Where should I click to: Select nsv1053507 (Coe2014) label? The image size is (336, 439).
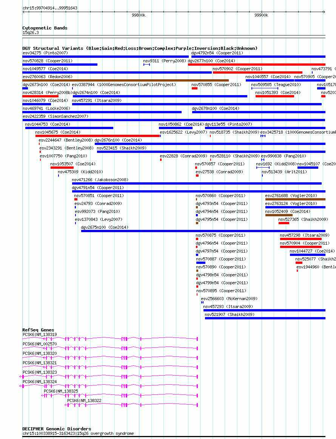(x=73, y=164)
